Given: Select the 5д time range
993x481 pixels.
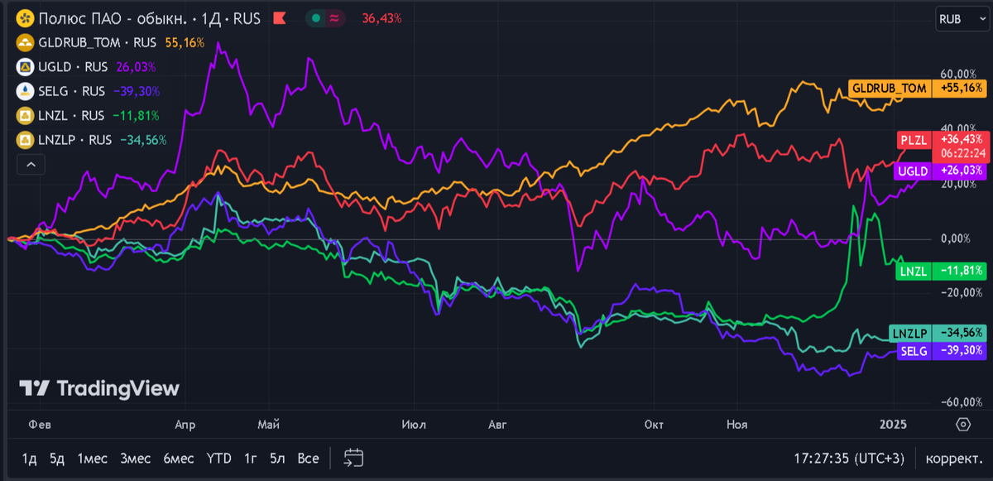Looking at the screenshot, I should (x=56, y=458).
